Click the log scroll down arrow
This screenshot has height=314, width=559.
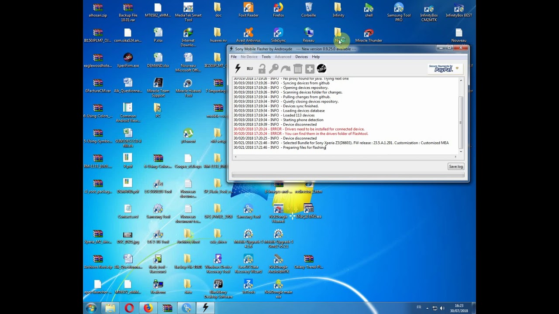pos(460,152)
